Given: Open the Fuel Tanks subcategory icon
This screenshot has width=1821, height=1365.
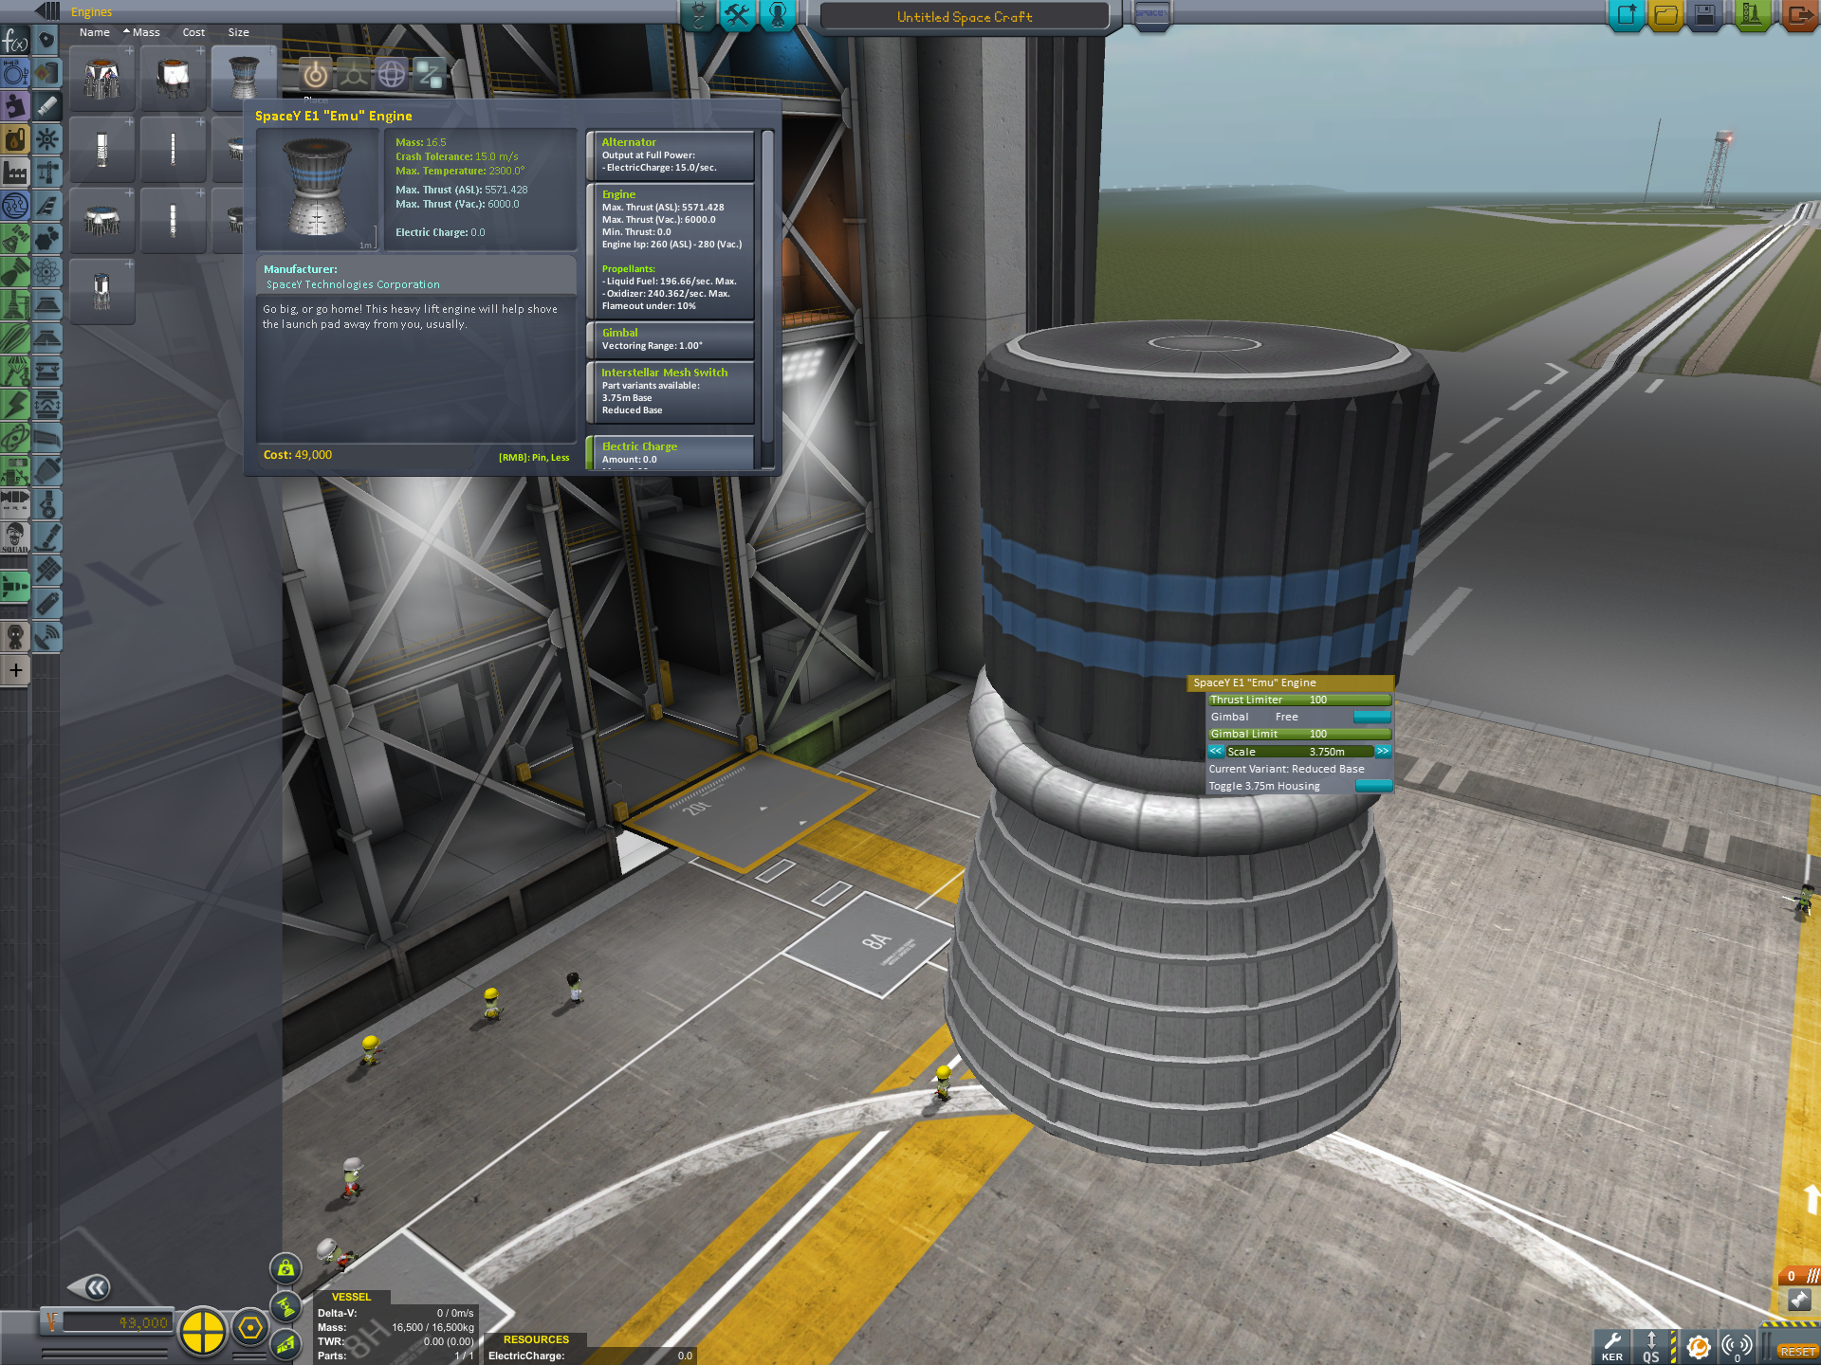Looking at the screenshot, I should [46, 73].
